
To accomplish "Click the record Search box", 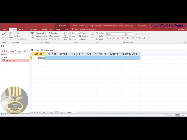I will 72,112.
